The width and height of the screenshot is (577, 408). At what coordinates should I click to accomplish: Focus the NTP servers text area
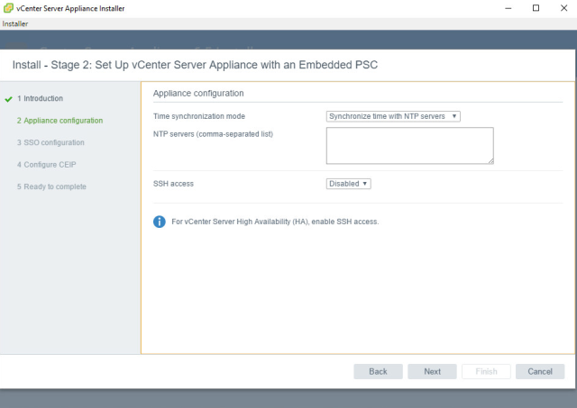pyautogui.click(x=410, y=146)
